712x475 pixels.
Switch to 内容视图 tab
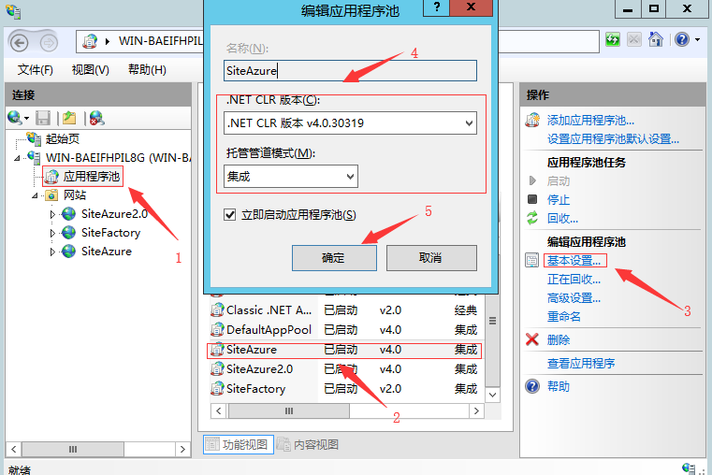pos(308,444)
